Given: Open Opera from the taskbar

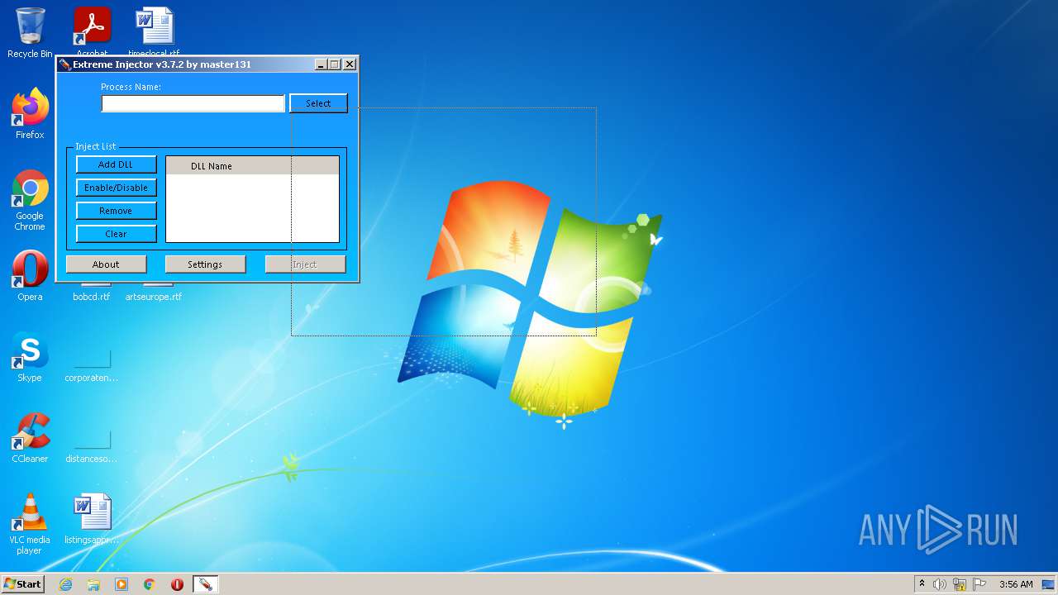Looking at the screenshot, I should (x=177, y=584).
